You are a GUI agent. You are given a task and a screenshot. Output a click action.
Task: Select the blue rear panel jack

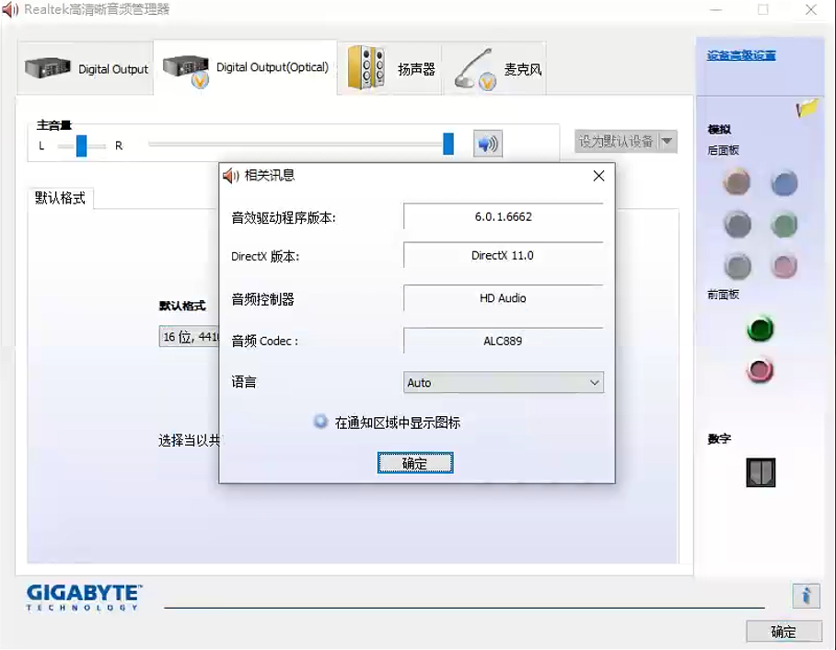click(x=784, y=183)
